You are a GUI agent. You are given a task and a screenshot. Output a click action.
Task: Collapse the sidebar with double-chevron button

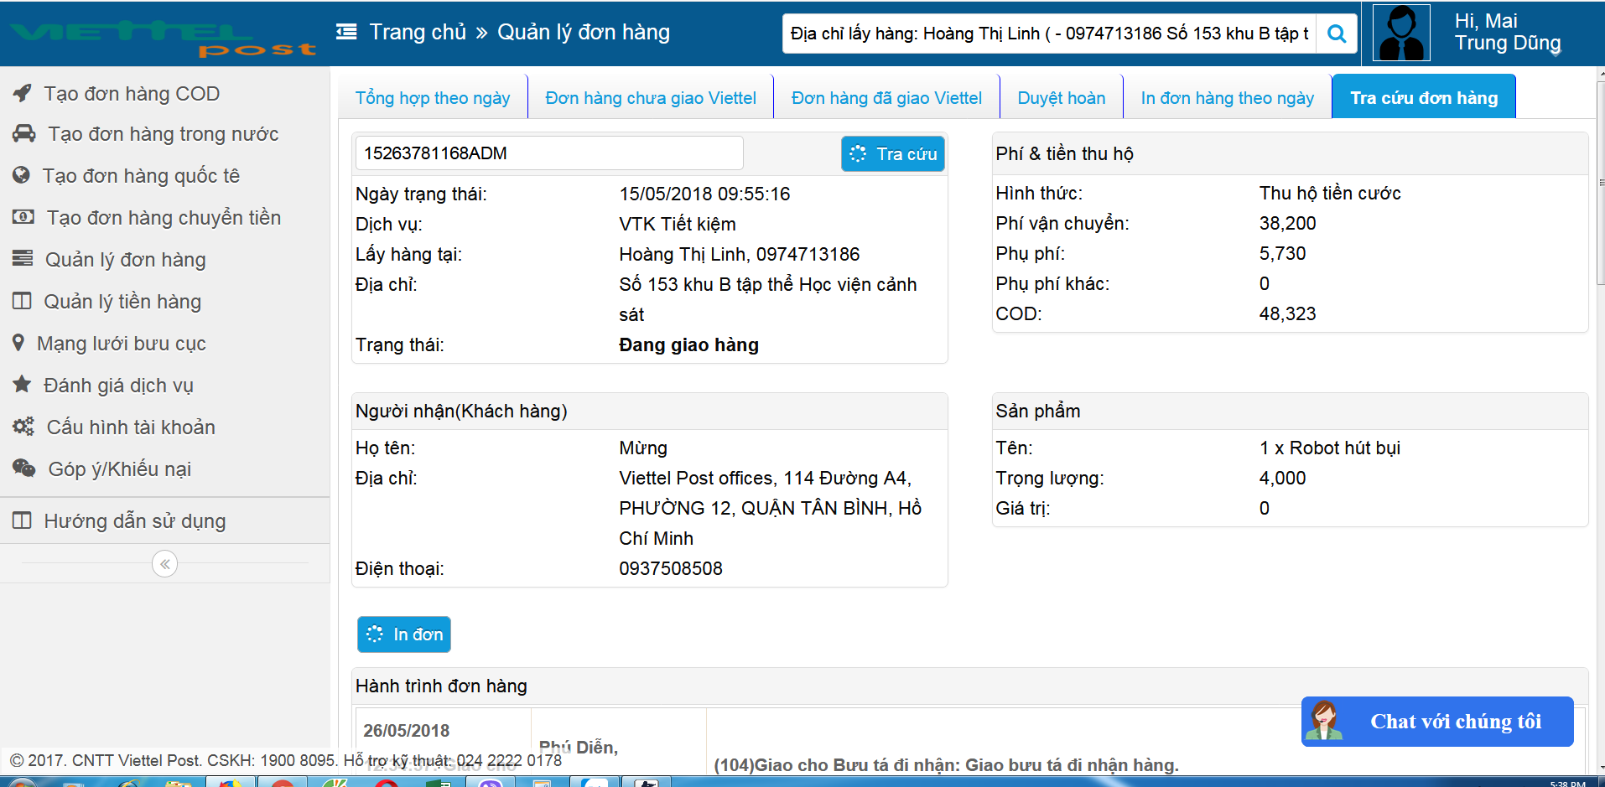(x=165, y=564)
